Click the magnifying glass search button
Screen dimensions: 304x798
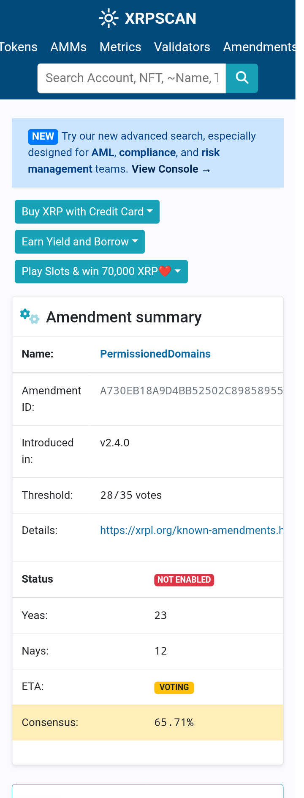[x=242, y=78]
